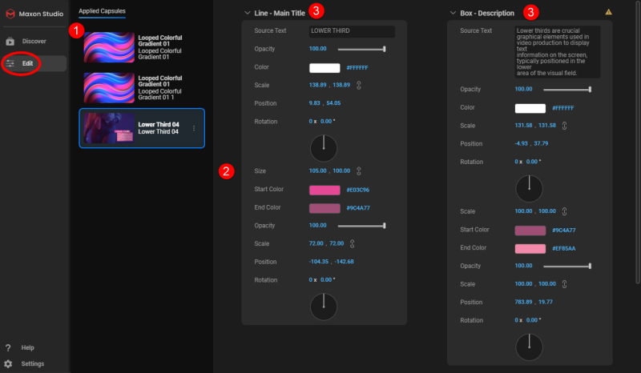The height and width of the screenshot is (373, 641).
Task: Click the Main Title Opacity slider
Action: tap(361, 49)
